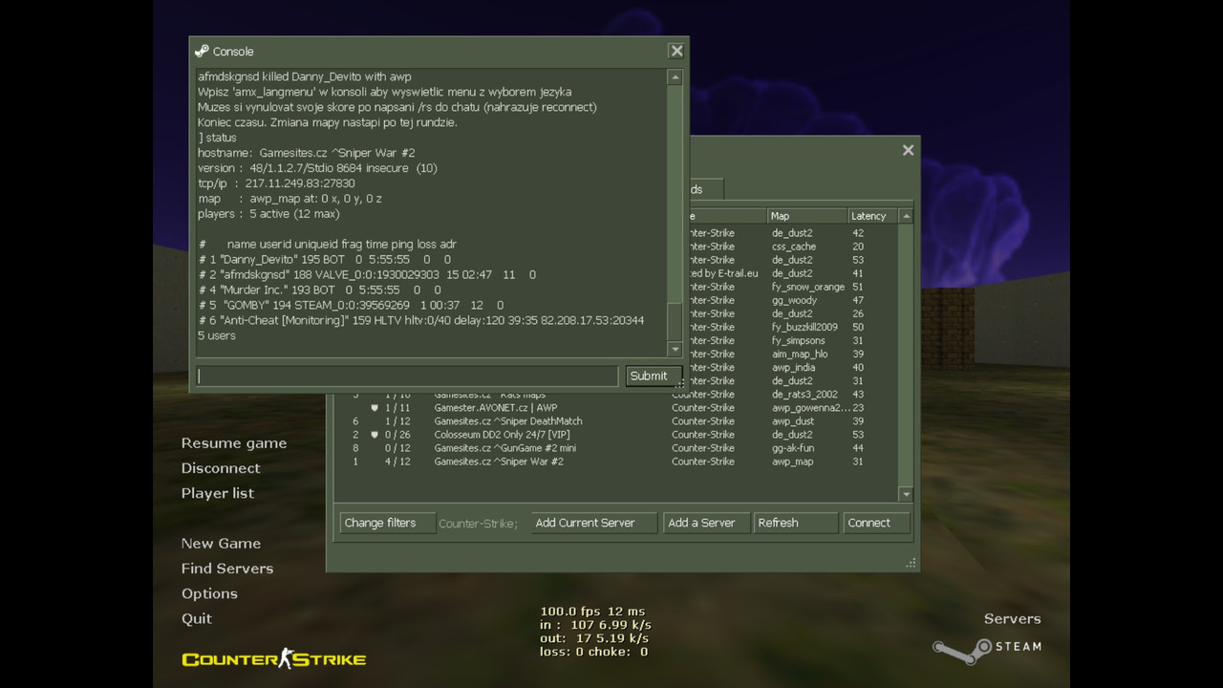
Task: Connect to the selected server
Action: [x=876, y=523]
